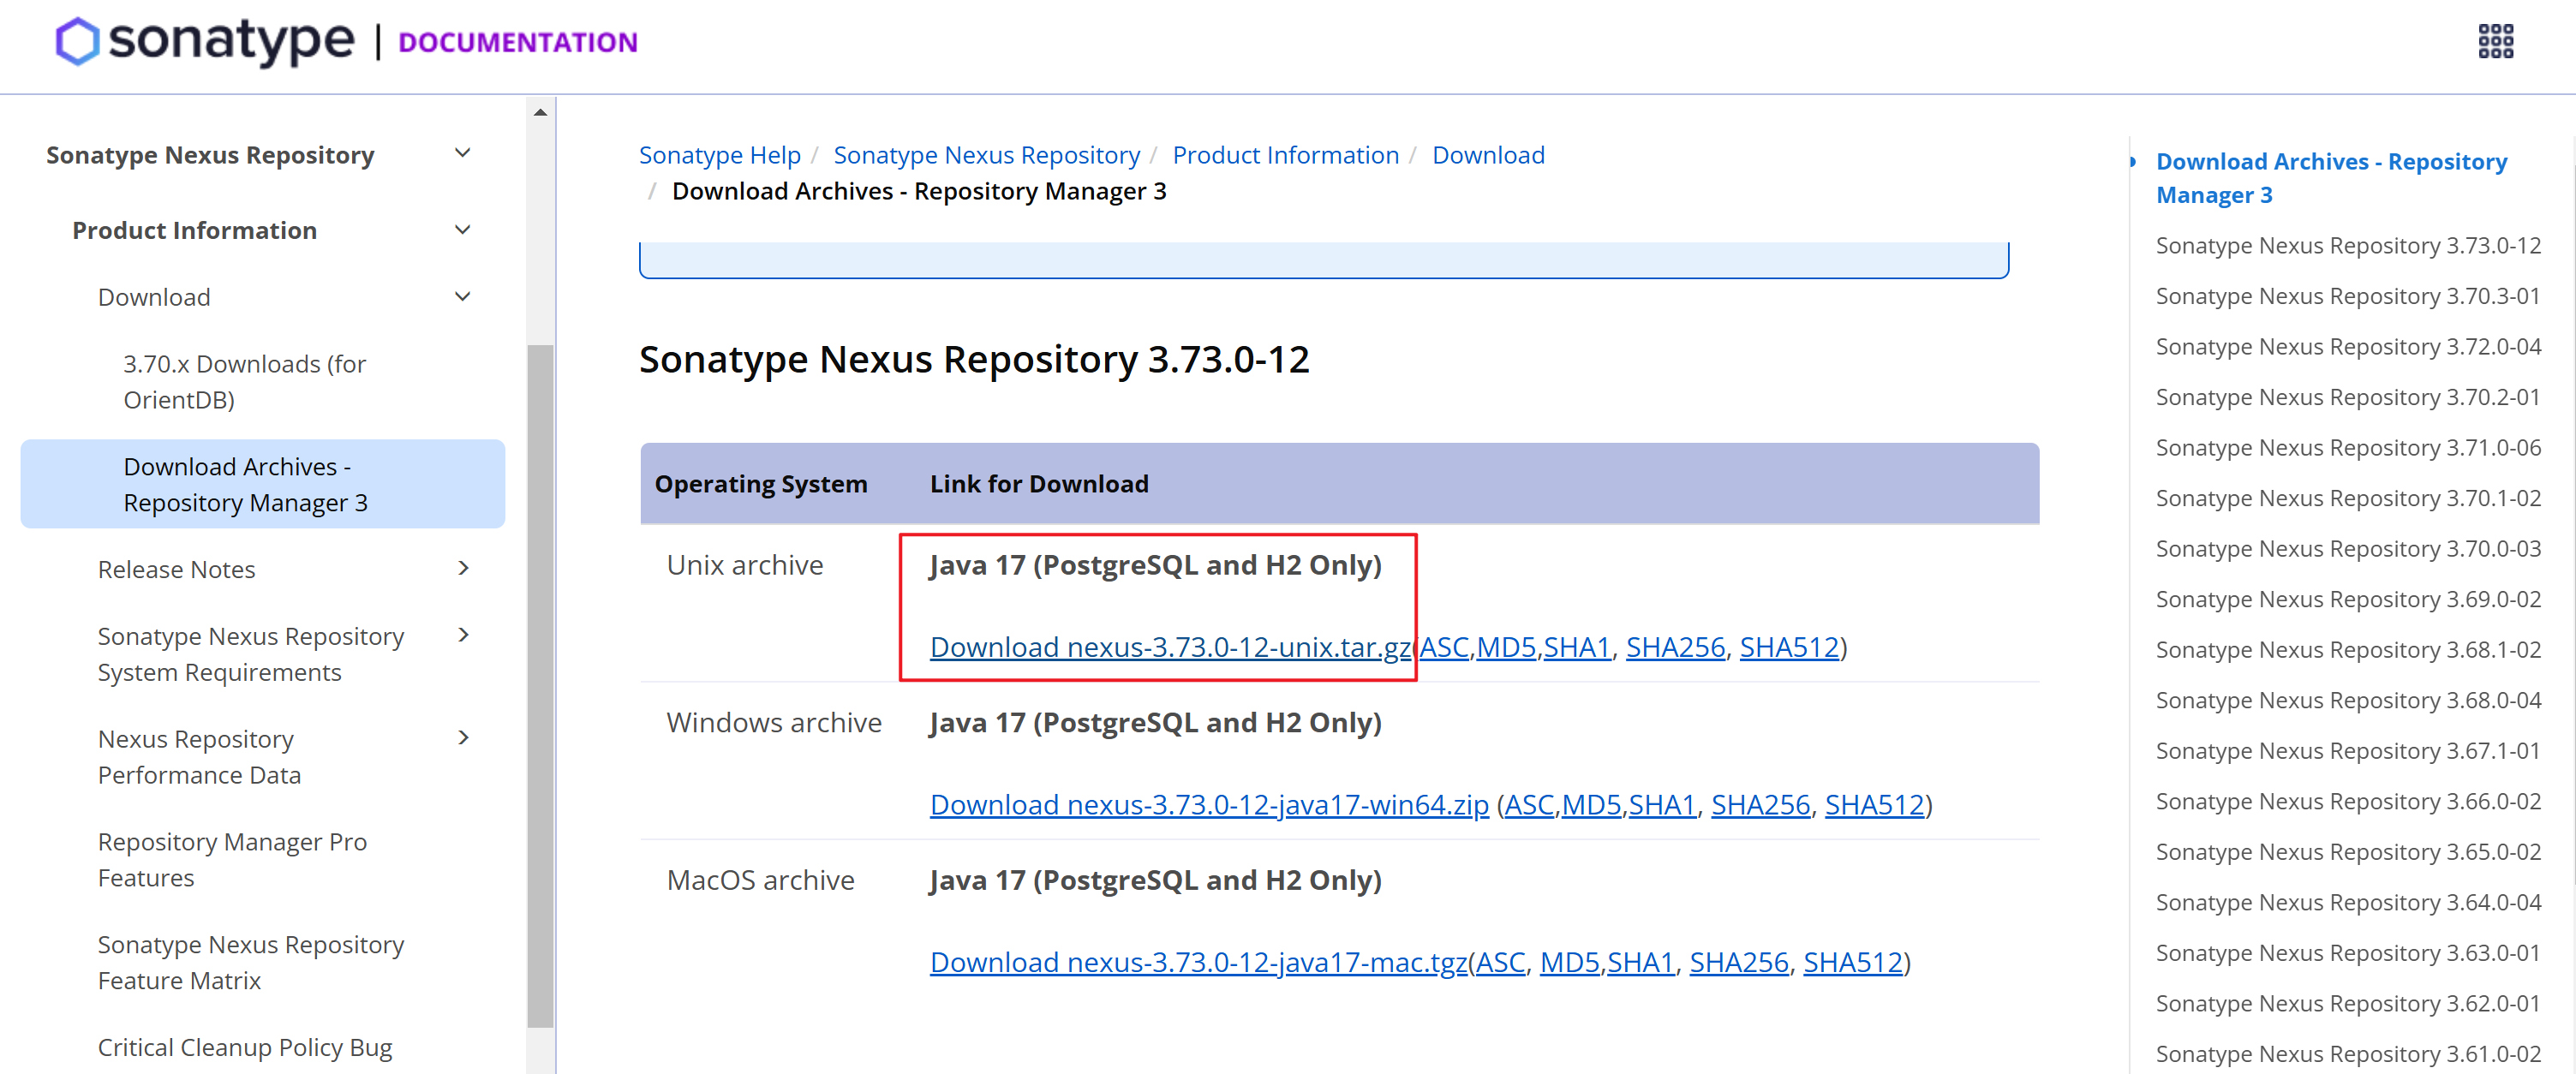The width and height of the screenshot is (2576, 1074).
Task: Open SHA512 checksum for unix archive
Action: pyautogui.click(x=1790, y=648)
